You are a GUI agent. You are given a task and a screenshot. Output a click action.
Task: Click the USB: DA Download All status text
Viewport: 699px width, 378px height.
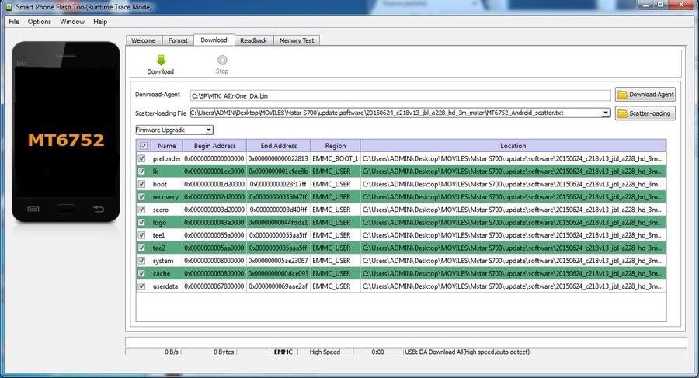coord(468,352)
